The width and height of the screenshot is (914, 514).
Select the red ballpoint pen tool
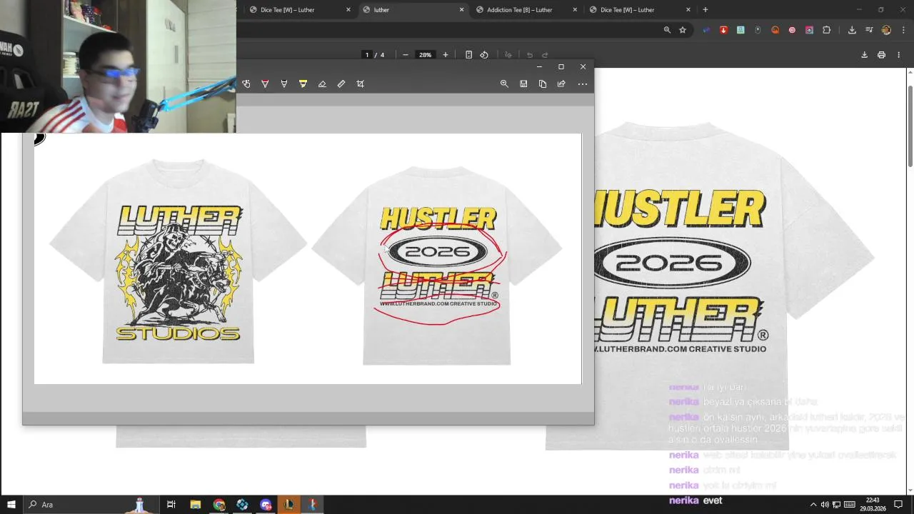[x=265, y=84]
